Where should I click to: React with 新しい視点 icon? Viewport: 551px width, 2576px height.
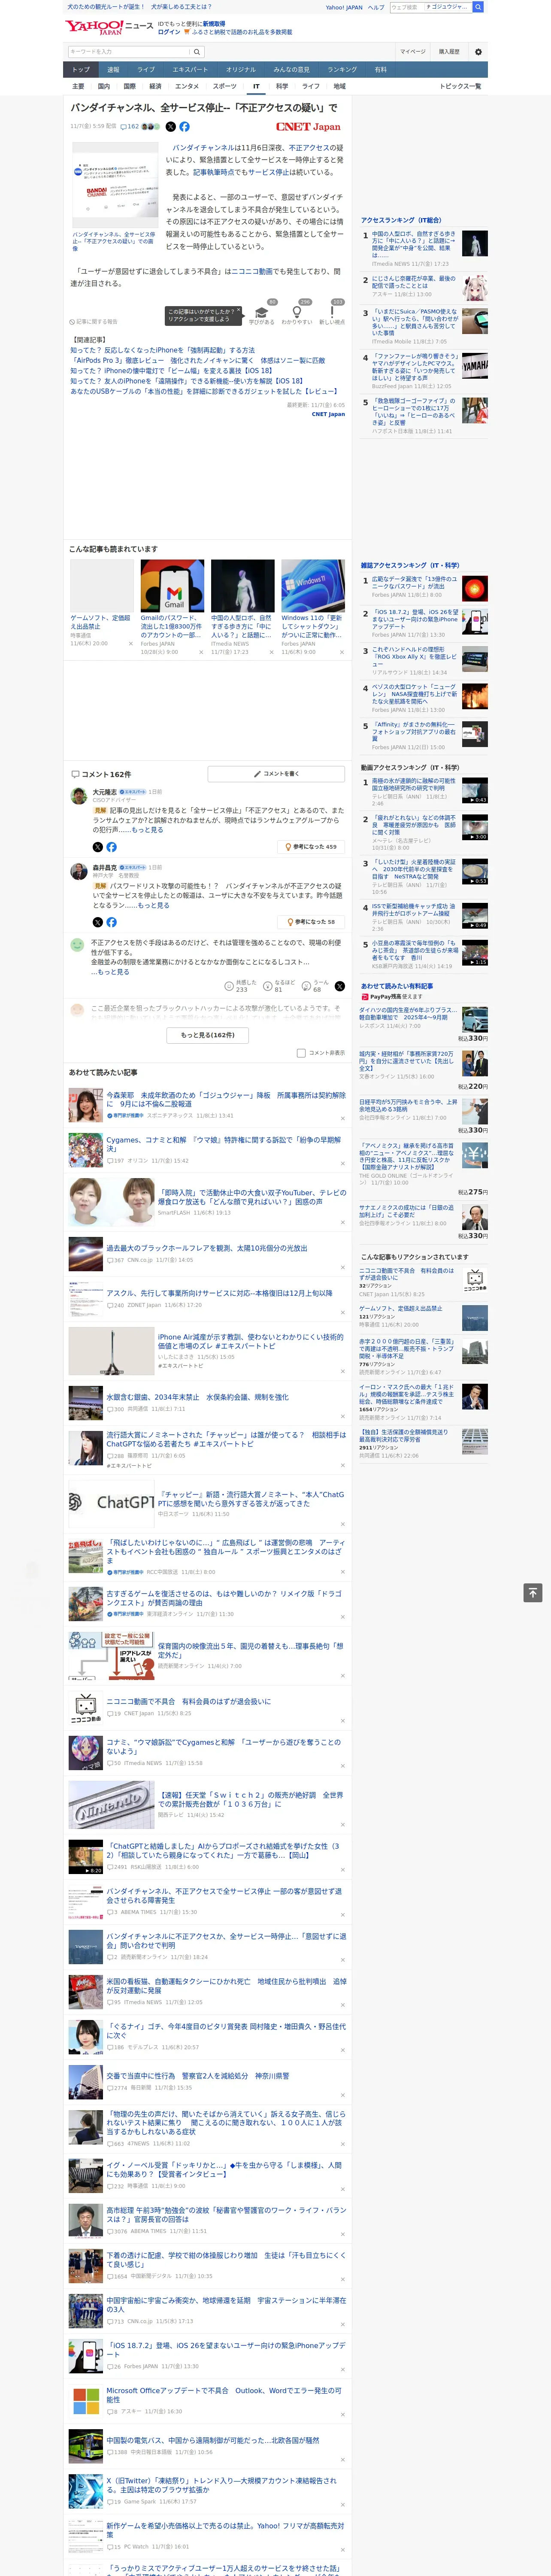332,312
